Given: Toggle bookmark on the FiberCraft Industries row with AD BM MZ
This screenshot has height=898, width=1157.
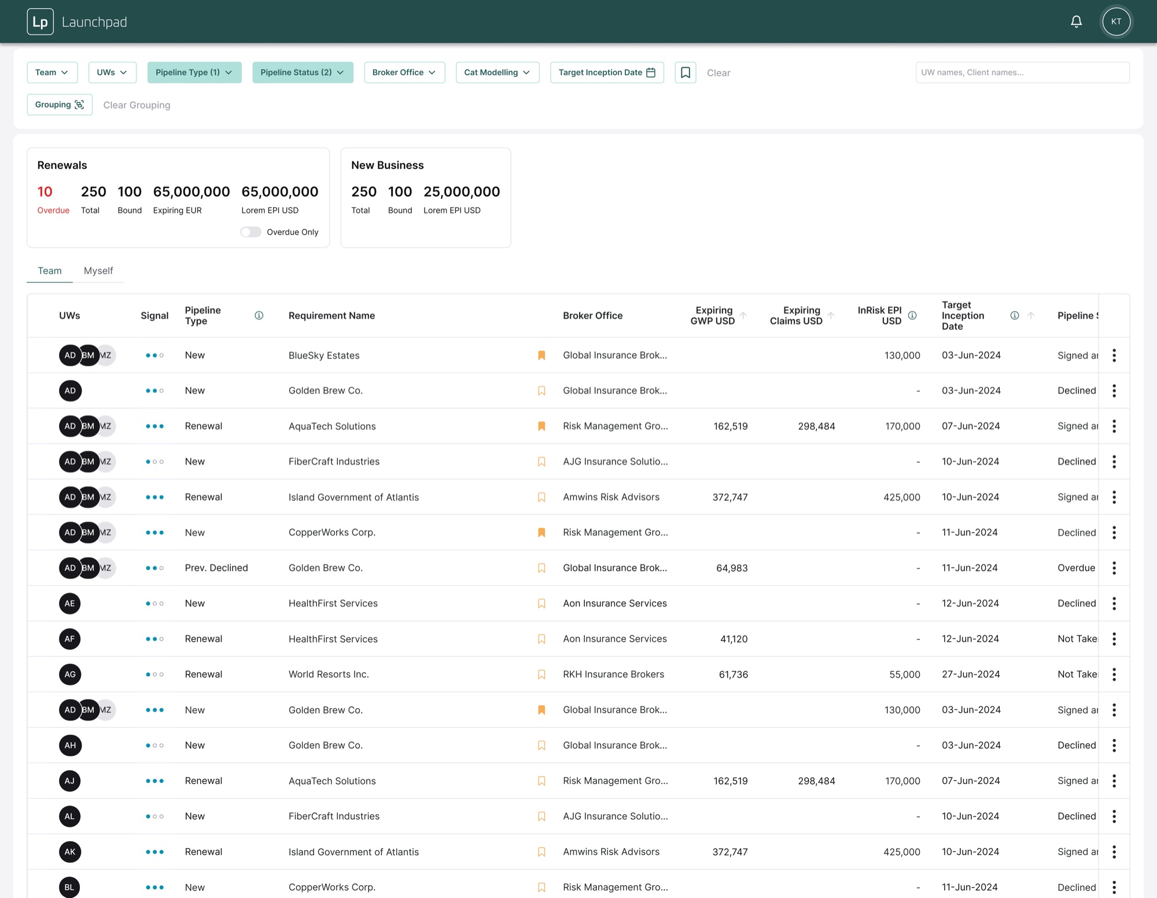Looking at the screenshot, I should point(541,462).
